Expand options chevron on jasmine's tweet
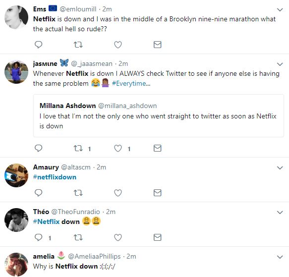 coord(280,64)
